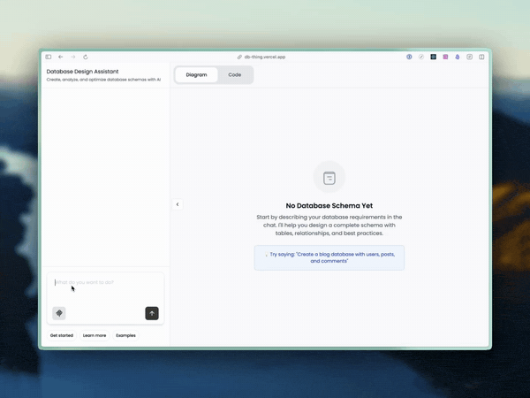Click the link icon beside the URL

239,57
